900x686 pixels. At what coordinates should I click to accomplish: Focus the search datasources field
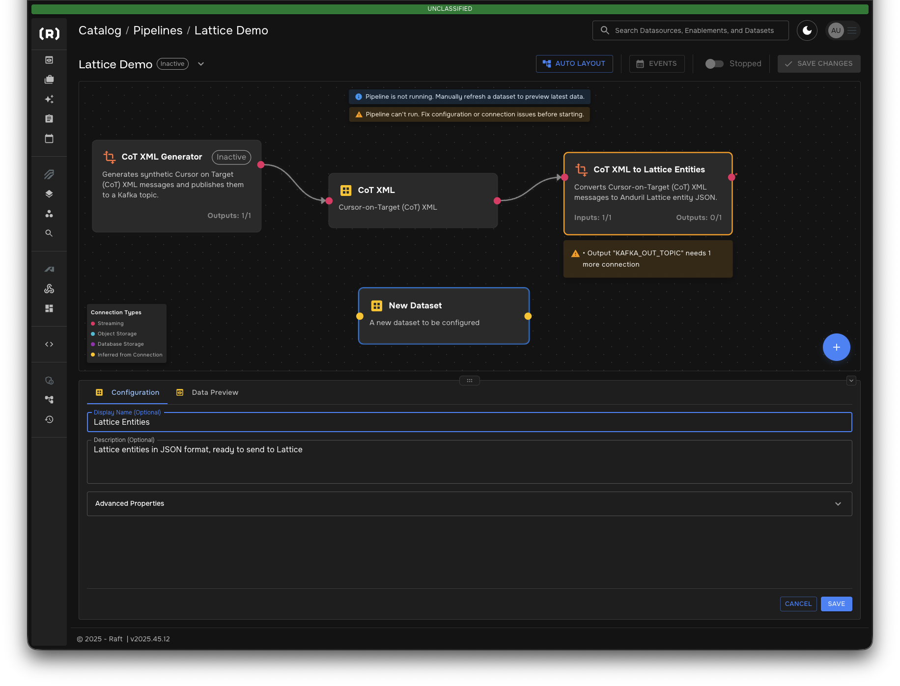click(691, 30)
